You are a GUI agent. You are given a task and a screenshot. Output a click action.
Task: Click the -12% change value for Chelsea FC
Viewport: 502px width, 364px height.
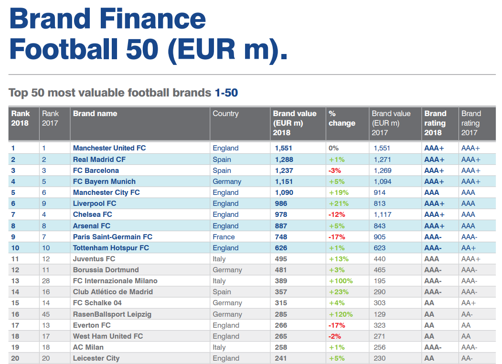[336, 214]
